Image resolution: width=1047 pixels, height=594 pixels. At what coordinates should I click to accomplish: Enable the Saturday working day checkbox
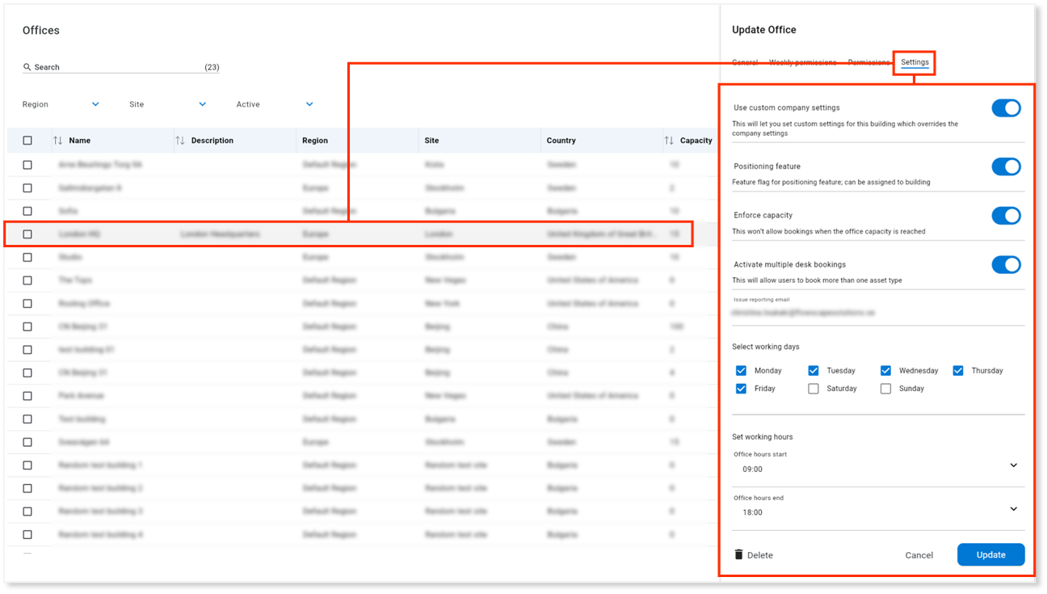[813, 388]
